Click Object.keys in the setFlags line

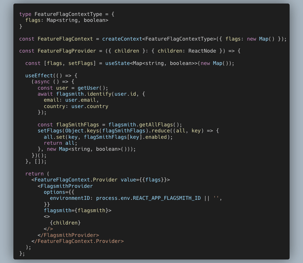pos(82,131)
